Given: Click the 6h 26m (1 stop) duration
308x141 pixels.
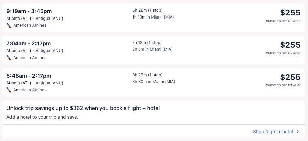Looking at the screenshot, I should [147, 10].
